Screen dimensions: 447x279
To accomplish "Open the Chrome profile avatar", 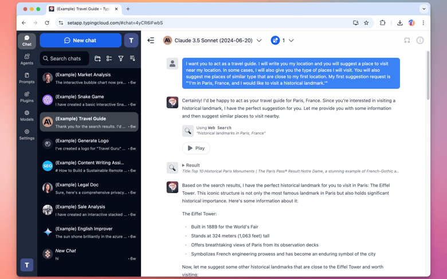I will pyautogui.click(x=411, y=23).
